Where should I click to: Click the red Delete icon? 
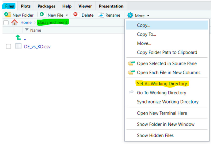75,14
